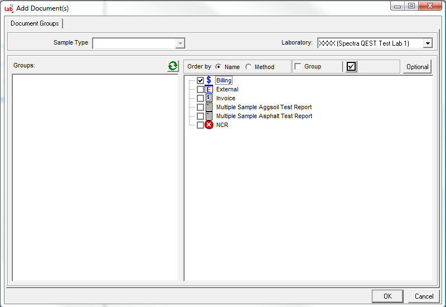
Task: Open the Sample Type dropdown
Action: click(180, 43)
